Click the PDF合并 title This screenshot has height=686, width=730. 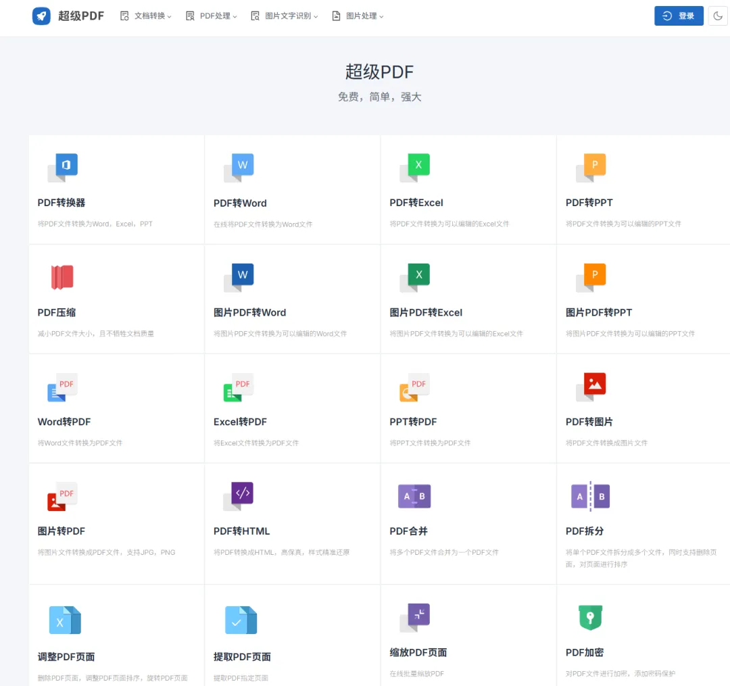[x=408, y=531]
